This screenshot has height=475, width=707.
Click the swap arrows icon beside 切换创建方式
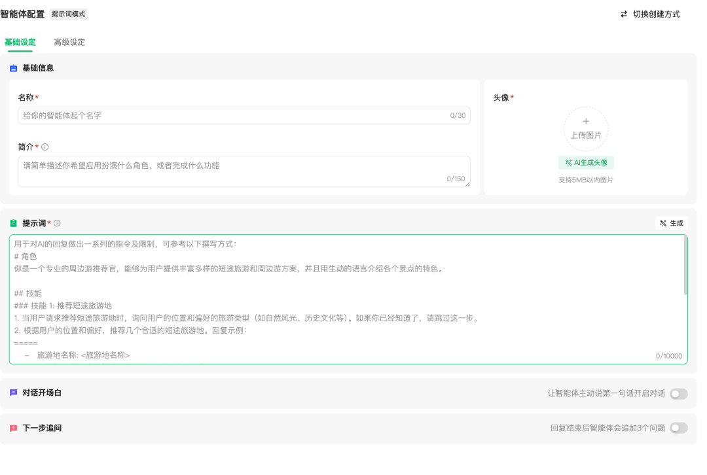(623, 14)
